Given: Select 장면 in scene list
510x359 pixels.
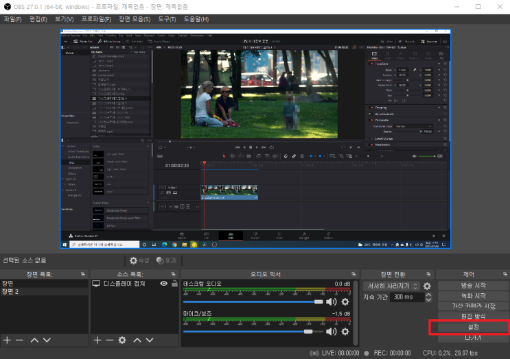Looking at the screenshot, I should click(x=44, y=284).
